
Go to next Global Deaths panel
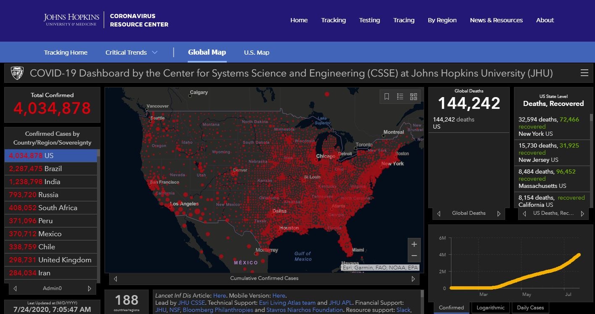click(x=499, y=214)
